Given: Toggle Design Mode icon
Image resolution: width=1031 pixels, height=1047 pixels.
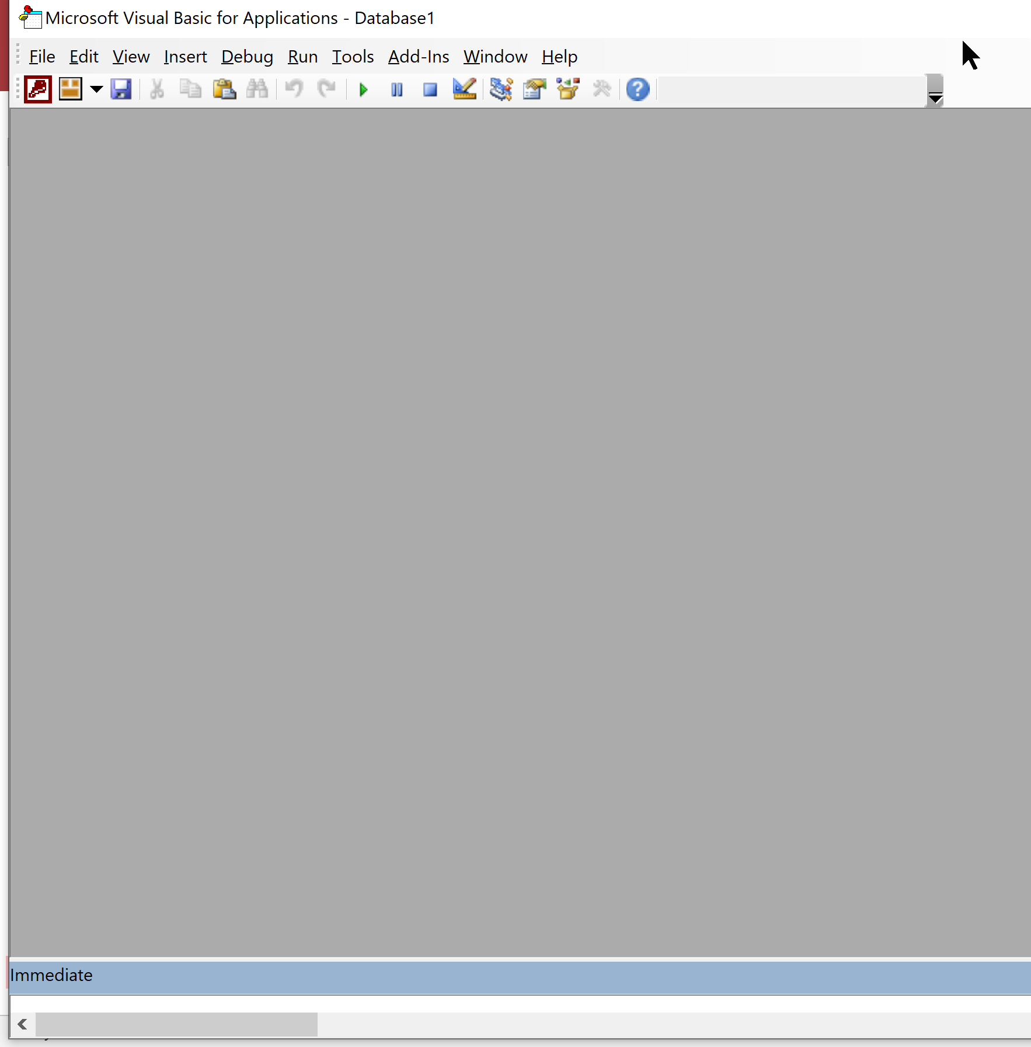Looking at the screenshot, I should 465,89.
